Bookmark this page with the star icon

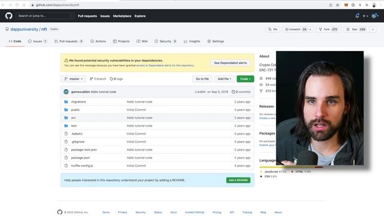pos(337,5)
